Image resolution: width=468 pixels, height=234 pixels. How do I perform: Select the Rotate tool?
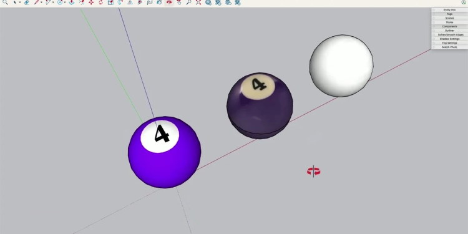(x=100, y=2)
